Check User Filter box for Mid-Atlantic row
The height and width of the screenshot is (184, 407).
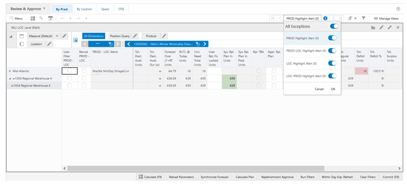tap(70, 71)
